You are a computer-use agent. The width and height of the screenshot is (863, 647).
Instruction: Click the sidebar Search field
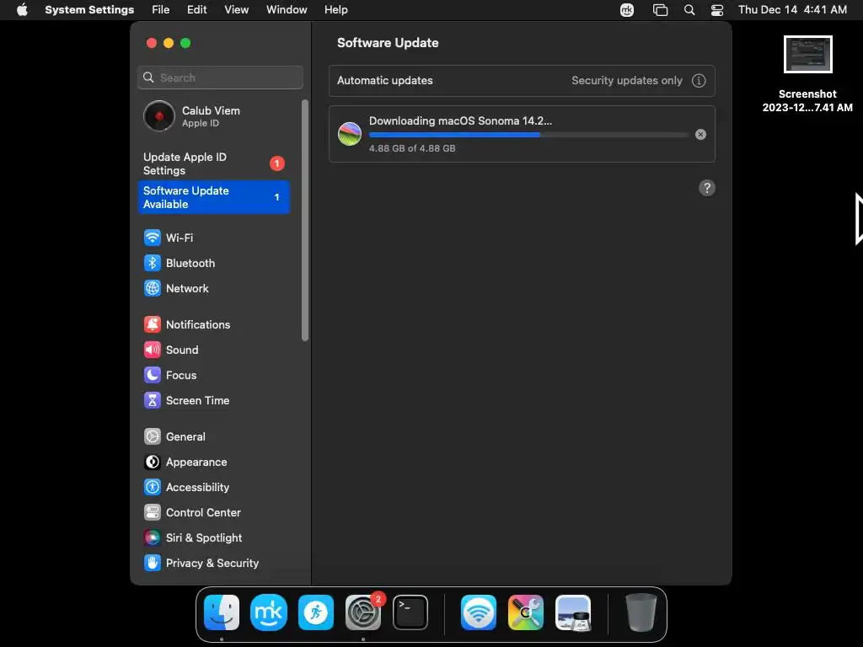[220, 78]
